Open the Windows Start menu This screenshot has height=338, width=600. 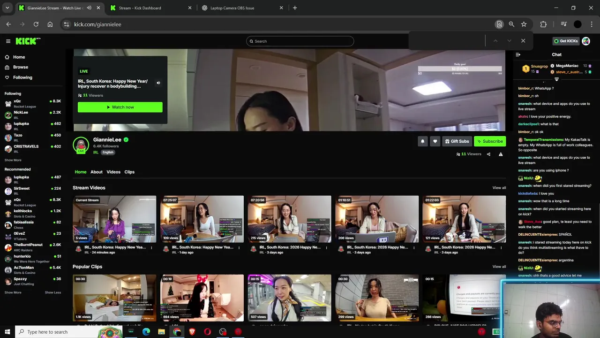pos(7,332)
